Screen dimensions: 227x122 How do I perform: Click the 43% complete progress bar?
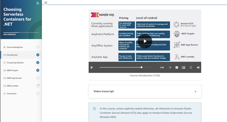click(21, 32)
